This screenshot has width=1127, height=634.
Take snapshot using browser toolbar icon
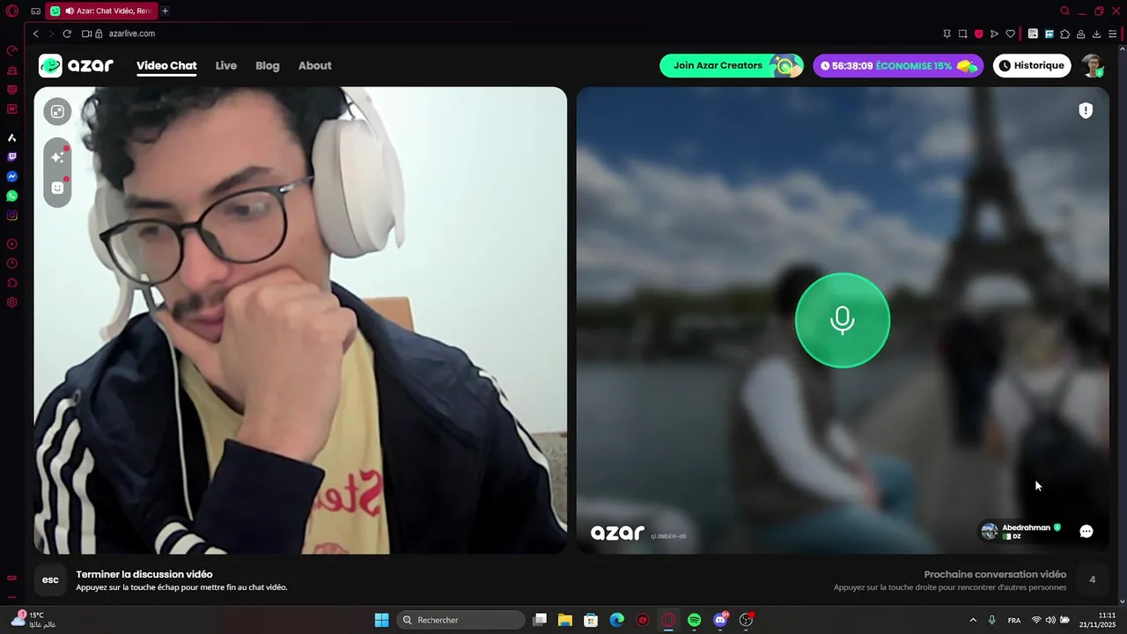[962, 33]
